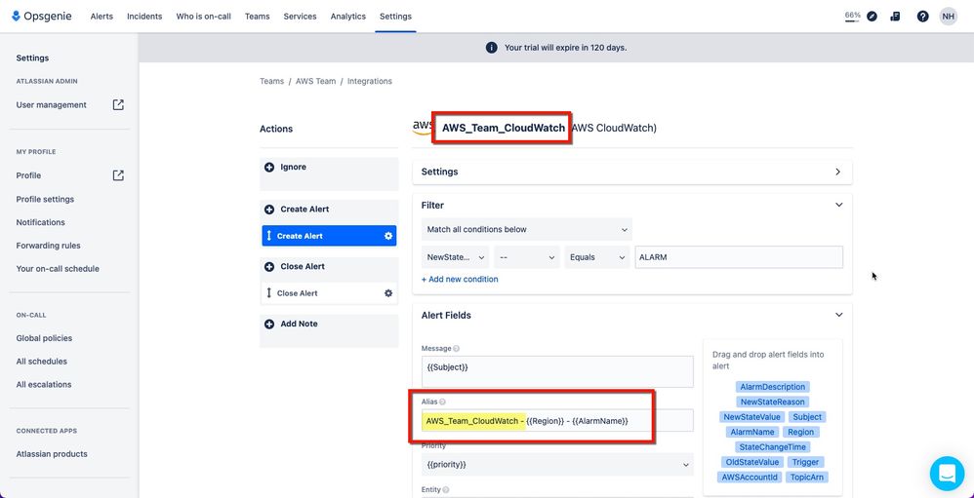Click the Entity field help icon

click(446, 490)
